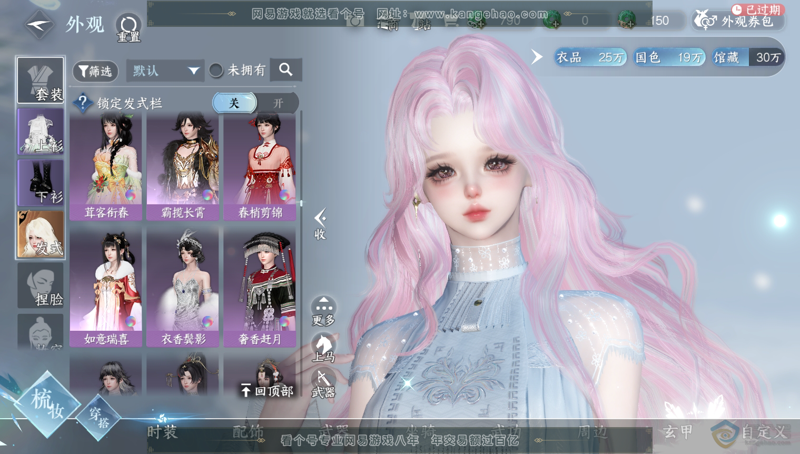Open the 外观券包 coupon pack
The image size is (800, 454).
pyautogui.click(x=738, y=21)
